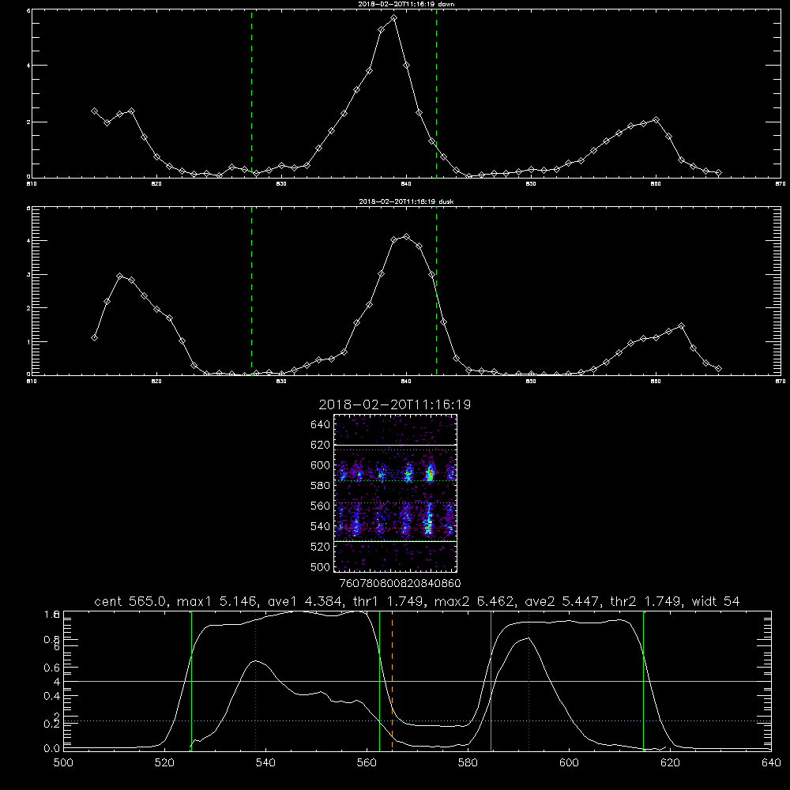Click the blue dotted threshold line in bottom plot
This screenshot has height=790, width=790.
(417, 721)
